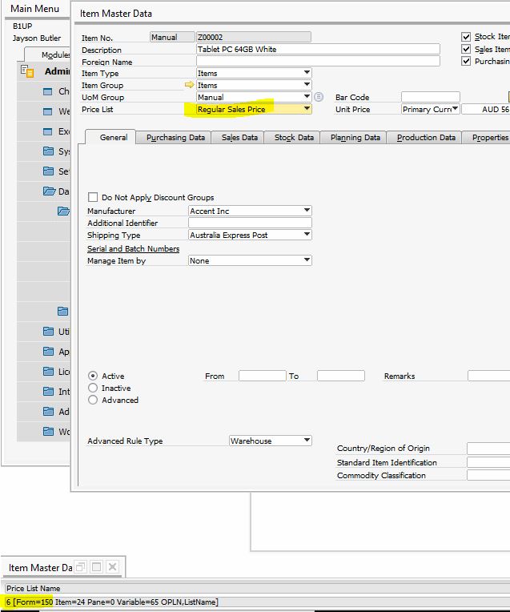Click the Uti... folder icon in Main Menu
Screen dimensions: 510x612
pyautogui.click(x=48, y=332)
